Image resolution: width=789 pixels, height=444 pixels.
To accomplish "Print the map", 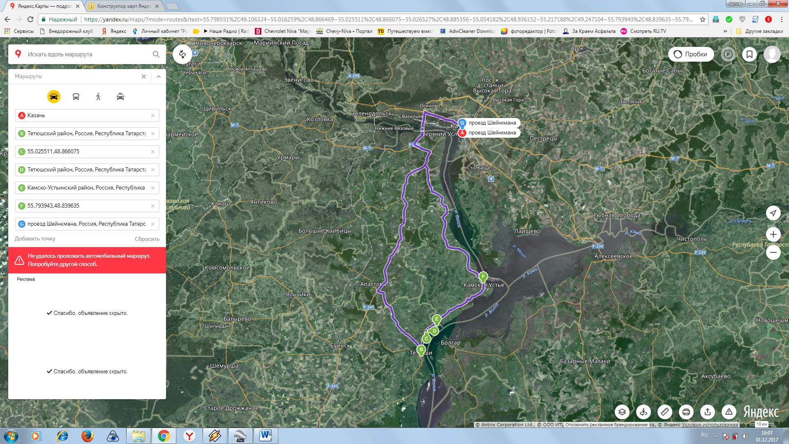I will [x=686, y=412].
